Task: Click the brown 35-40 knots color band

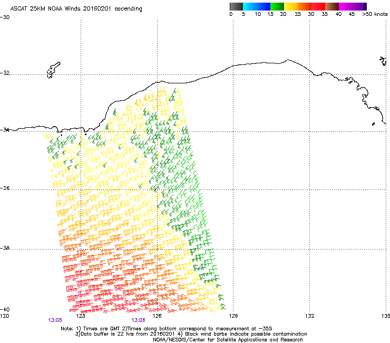Action: click(x=332, y=6)
